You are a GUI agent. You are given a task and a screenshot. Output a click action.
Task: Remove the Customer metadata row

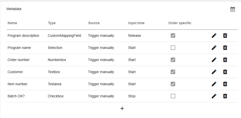225,72
